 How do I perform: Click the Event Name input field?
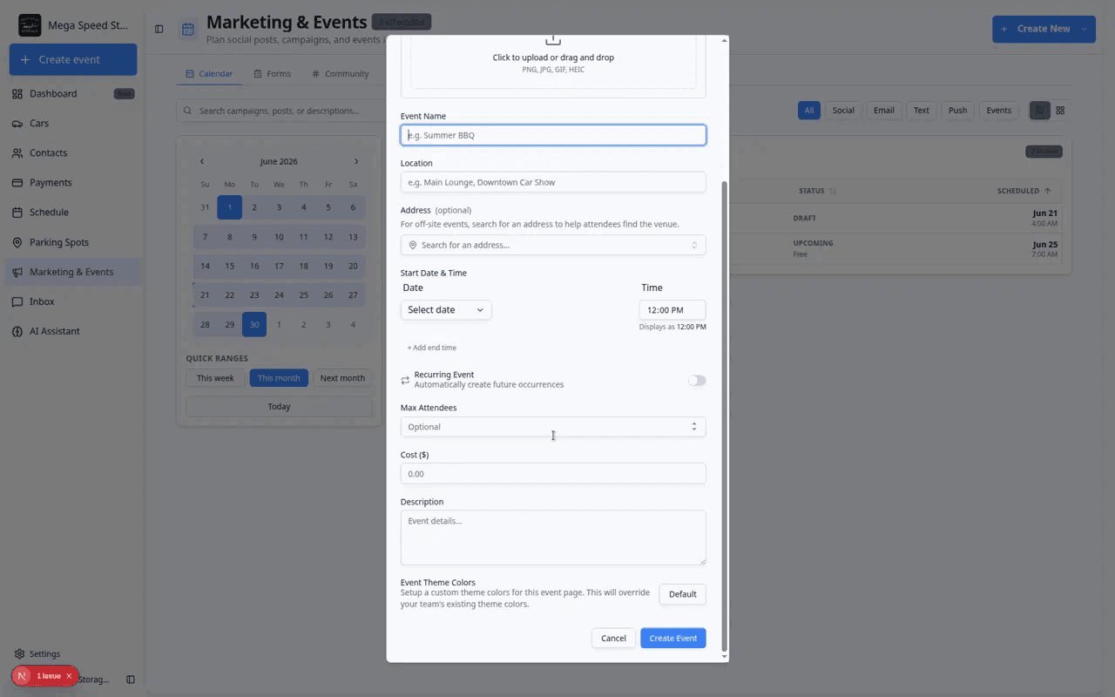tap(553, 135)
